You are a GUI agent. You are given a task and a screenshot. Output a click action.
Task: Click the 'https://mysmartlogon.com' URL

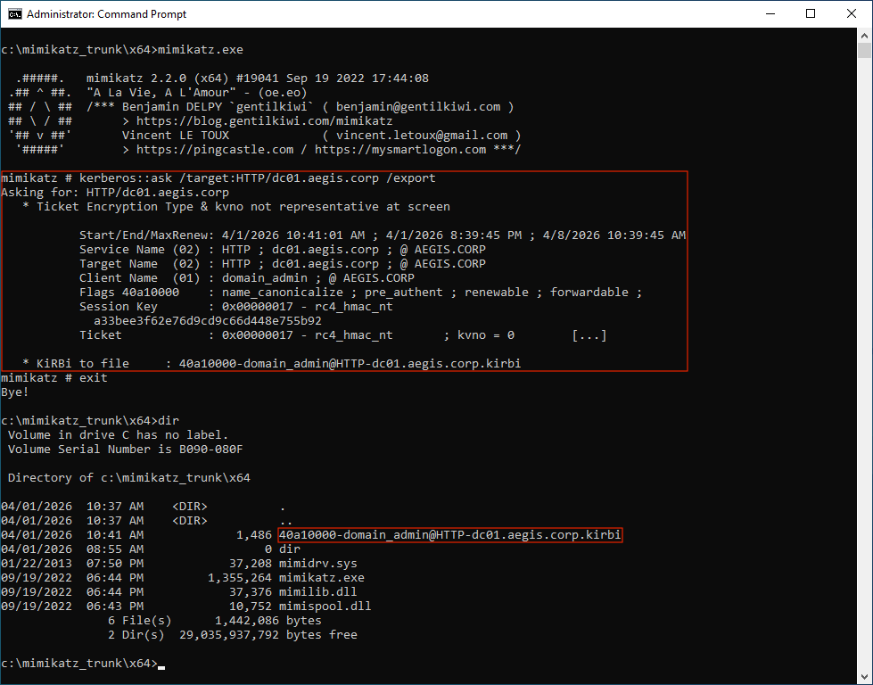click(400, 149)
